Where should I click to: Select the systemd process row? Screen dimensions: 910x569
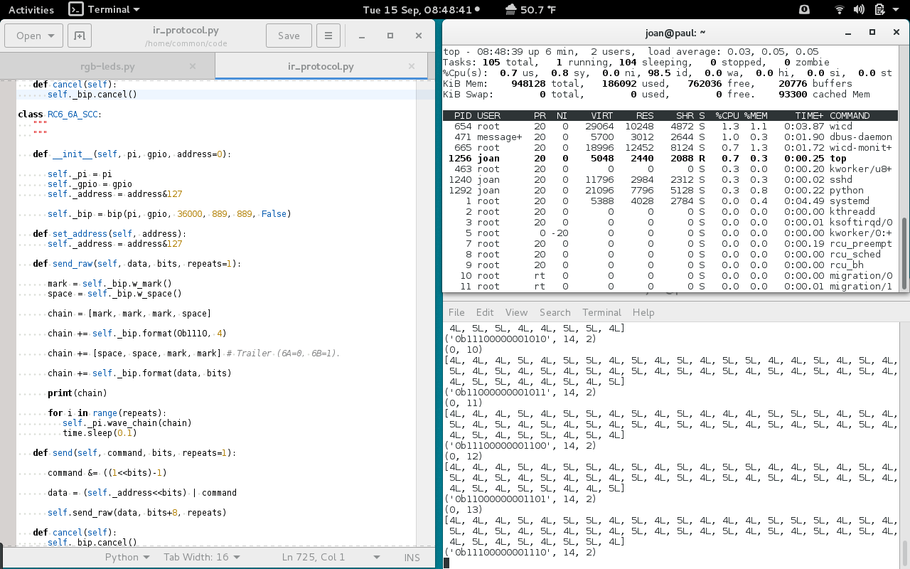[x=672, y=201]
